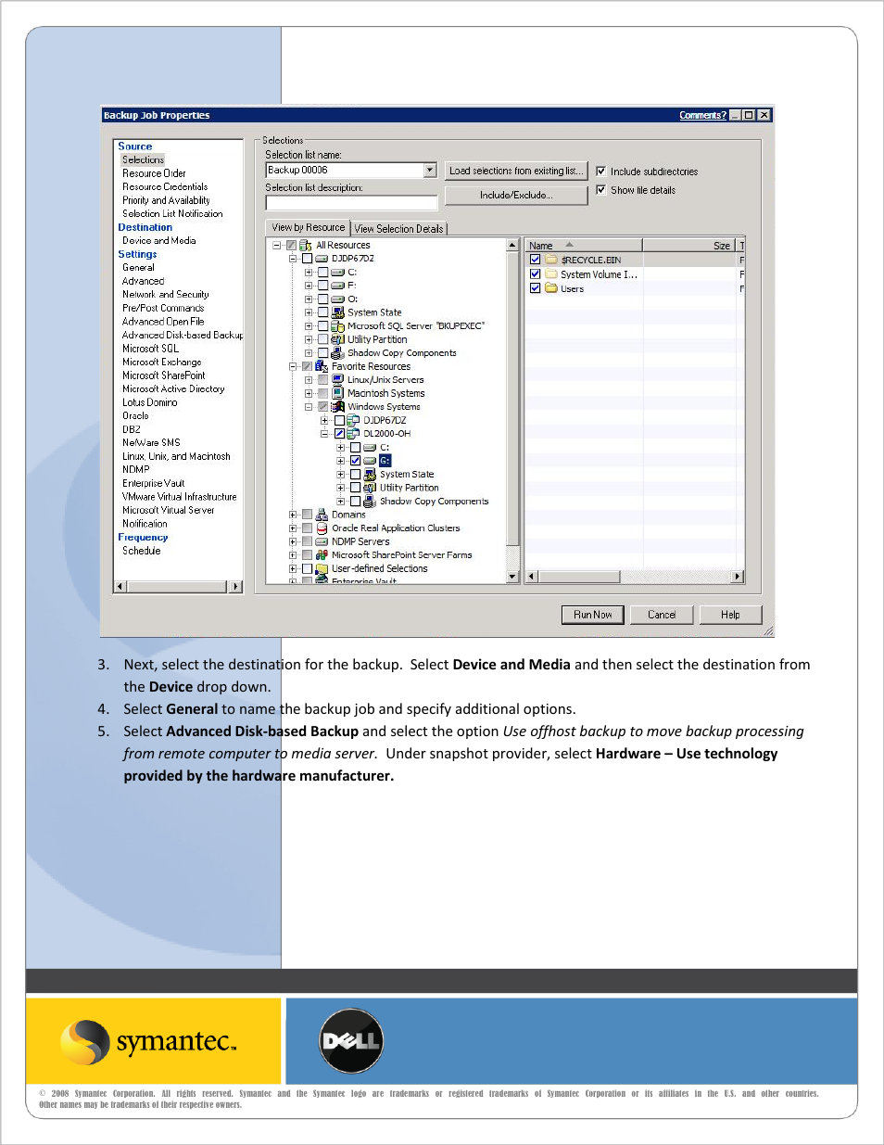Click the NDMP Servers icon
This screenshot has width=884, height=1145.
(x=322, y=541)
